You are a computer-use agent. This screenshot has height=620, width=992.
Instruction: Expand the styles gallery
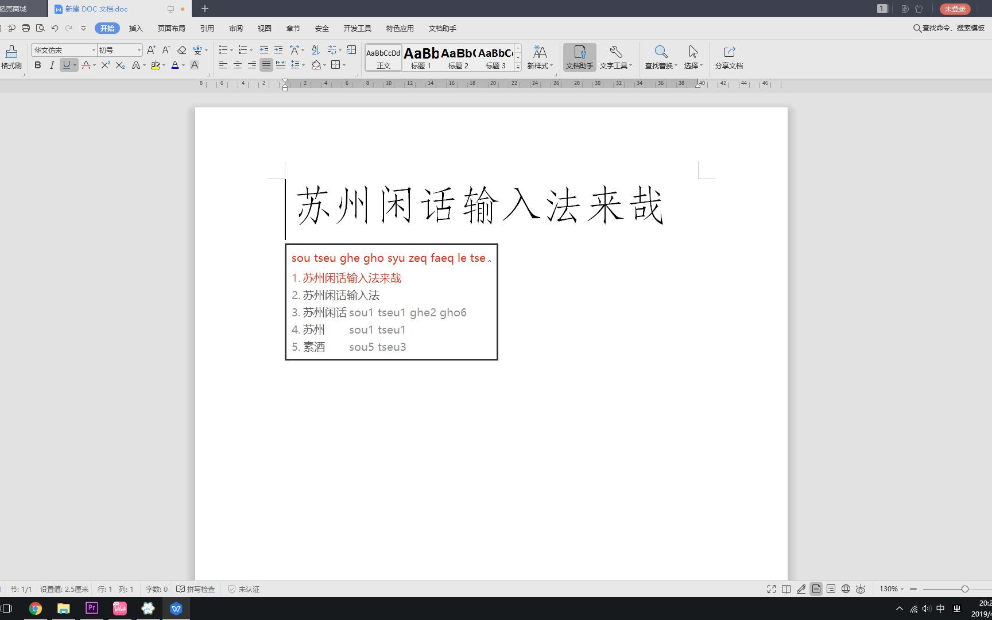tap(518, 67)
